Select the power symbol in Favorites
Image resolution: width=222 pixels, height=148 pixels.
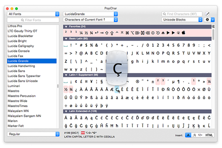click(x=153, y=33)
